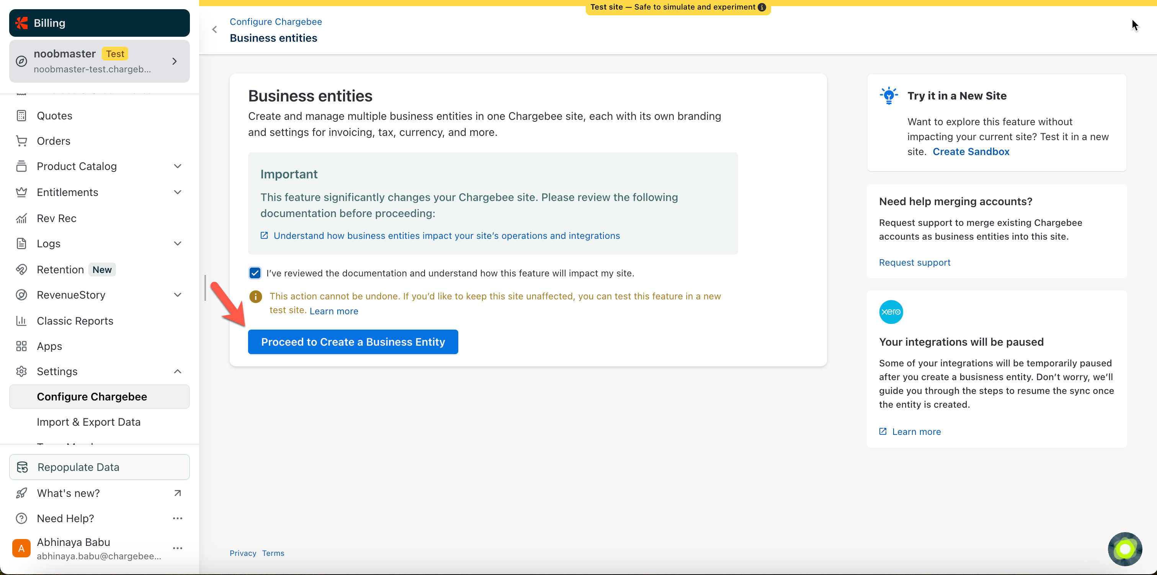1157x575 pixels.
Task: Click the Quotes sidebar icon
Action: click(x=21, y=116)
